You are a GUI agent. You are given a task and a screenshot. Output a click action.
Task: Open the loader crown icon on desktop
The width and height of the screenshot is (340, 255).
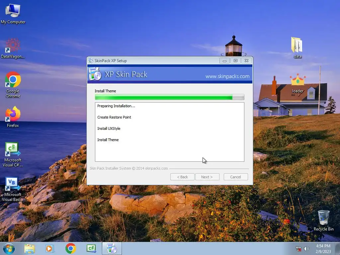pos(297,83)
